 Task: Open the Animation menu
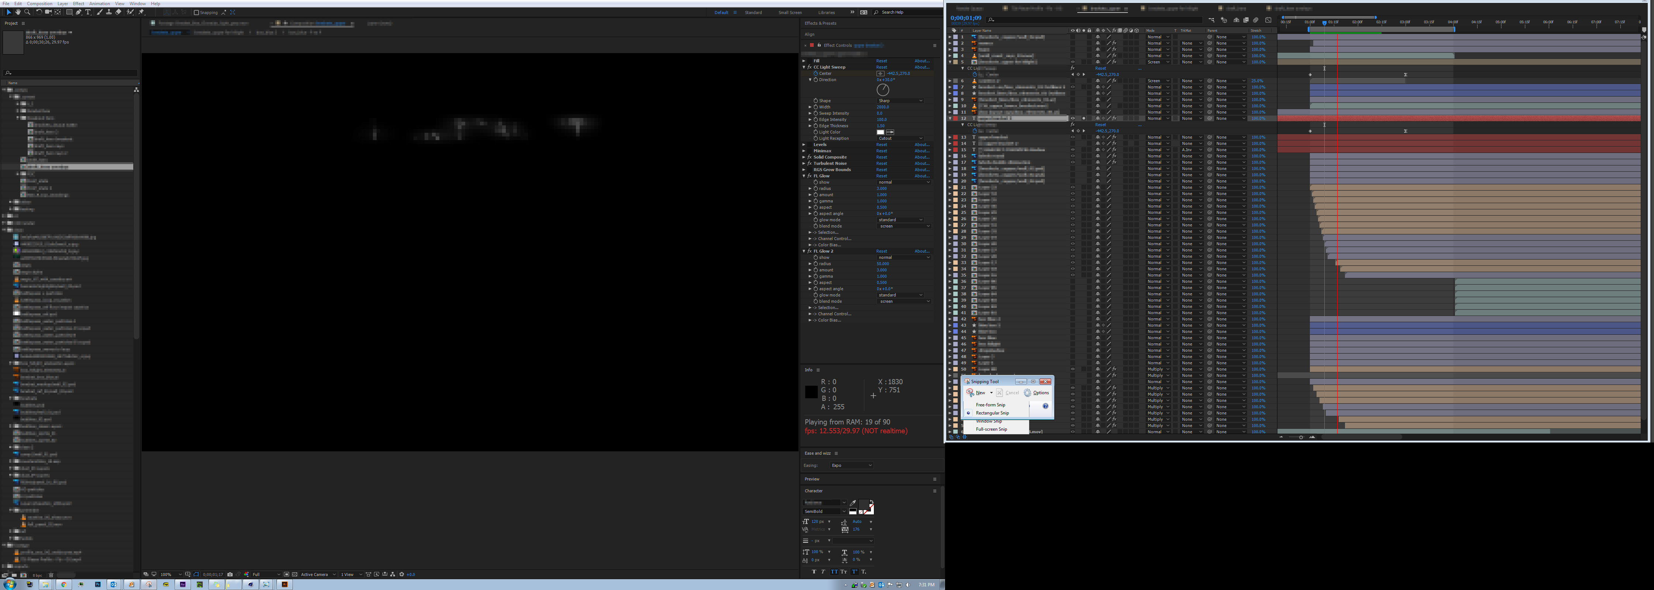tap(100, 4)
